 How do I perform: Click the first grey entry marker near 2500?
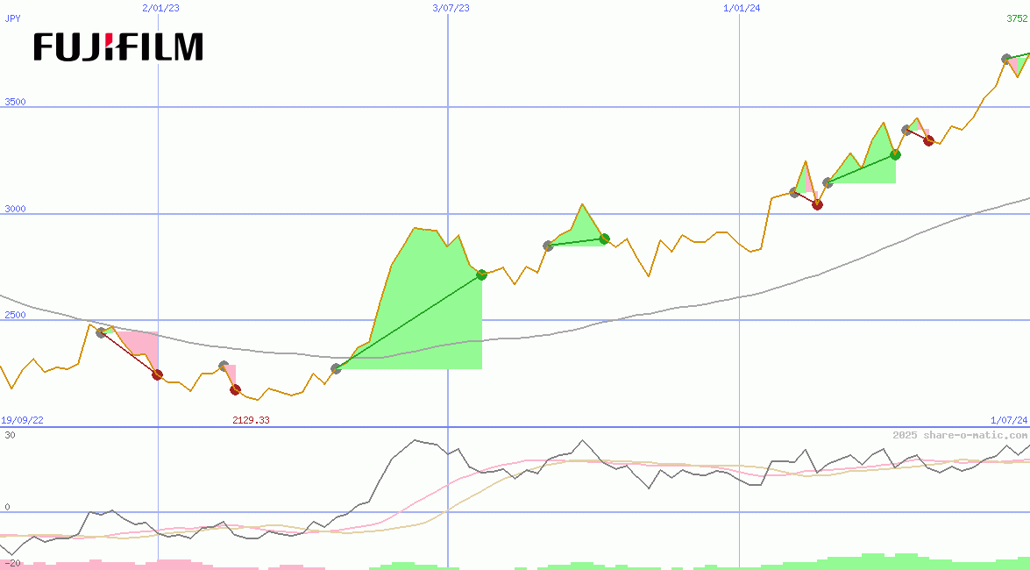pyautogui.click(x=101, y=332)
